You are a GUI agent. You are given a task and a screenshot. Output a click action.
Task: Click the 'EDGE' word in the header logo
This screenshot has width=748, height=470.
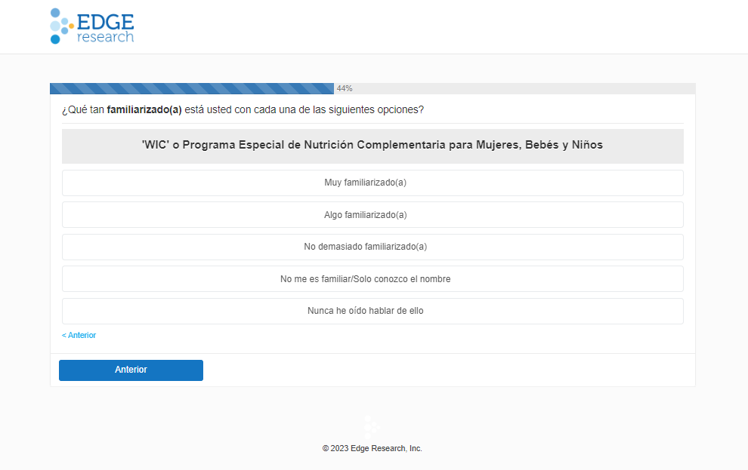(x=105, y=21)
